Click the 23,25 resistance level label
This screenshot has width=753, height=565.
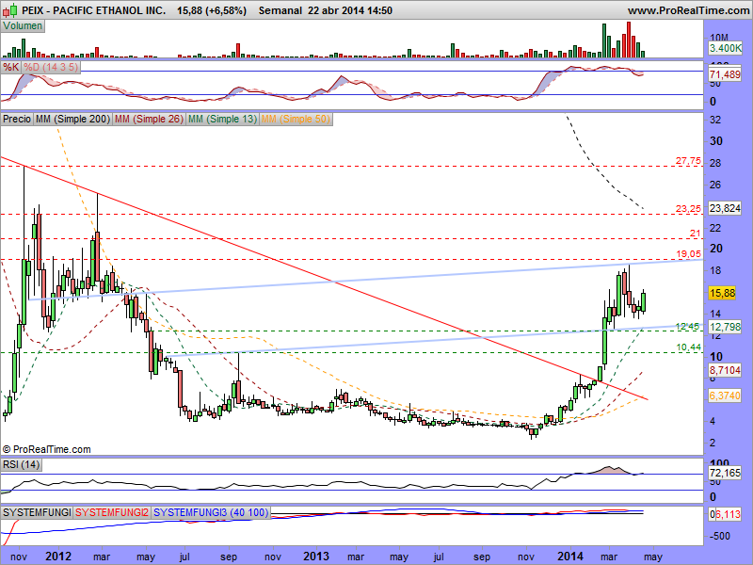[x=688, y=209]
